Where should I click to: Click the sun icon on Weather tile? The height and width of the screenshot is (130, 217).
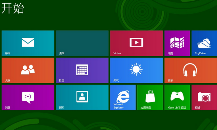coord(136,69)
